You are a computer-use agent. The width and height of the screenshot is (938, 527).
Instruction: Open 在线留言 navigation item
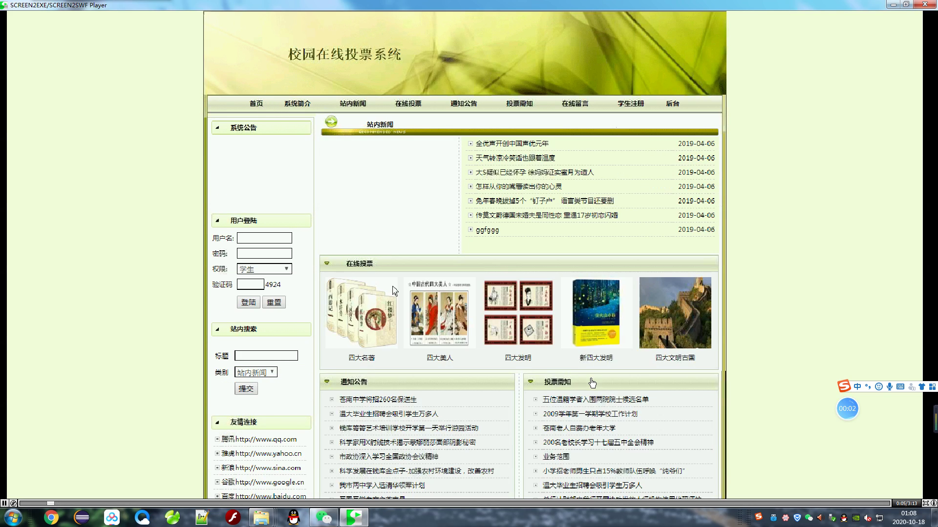click(x=575, y=103)
